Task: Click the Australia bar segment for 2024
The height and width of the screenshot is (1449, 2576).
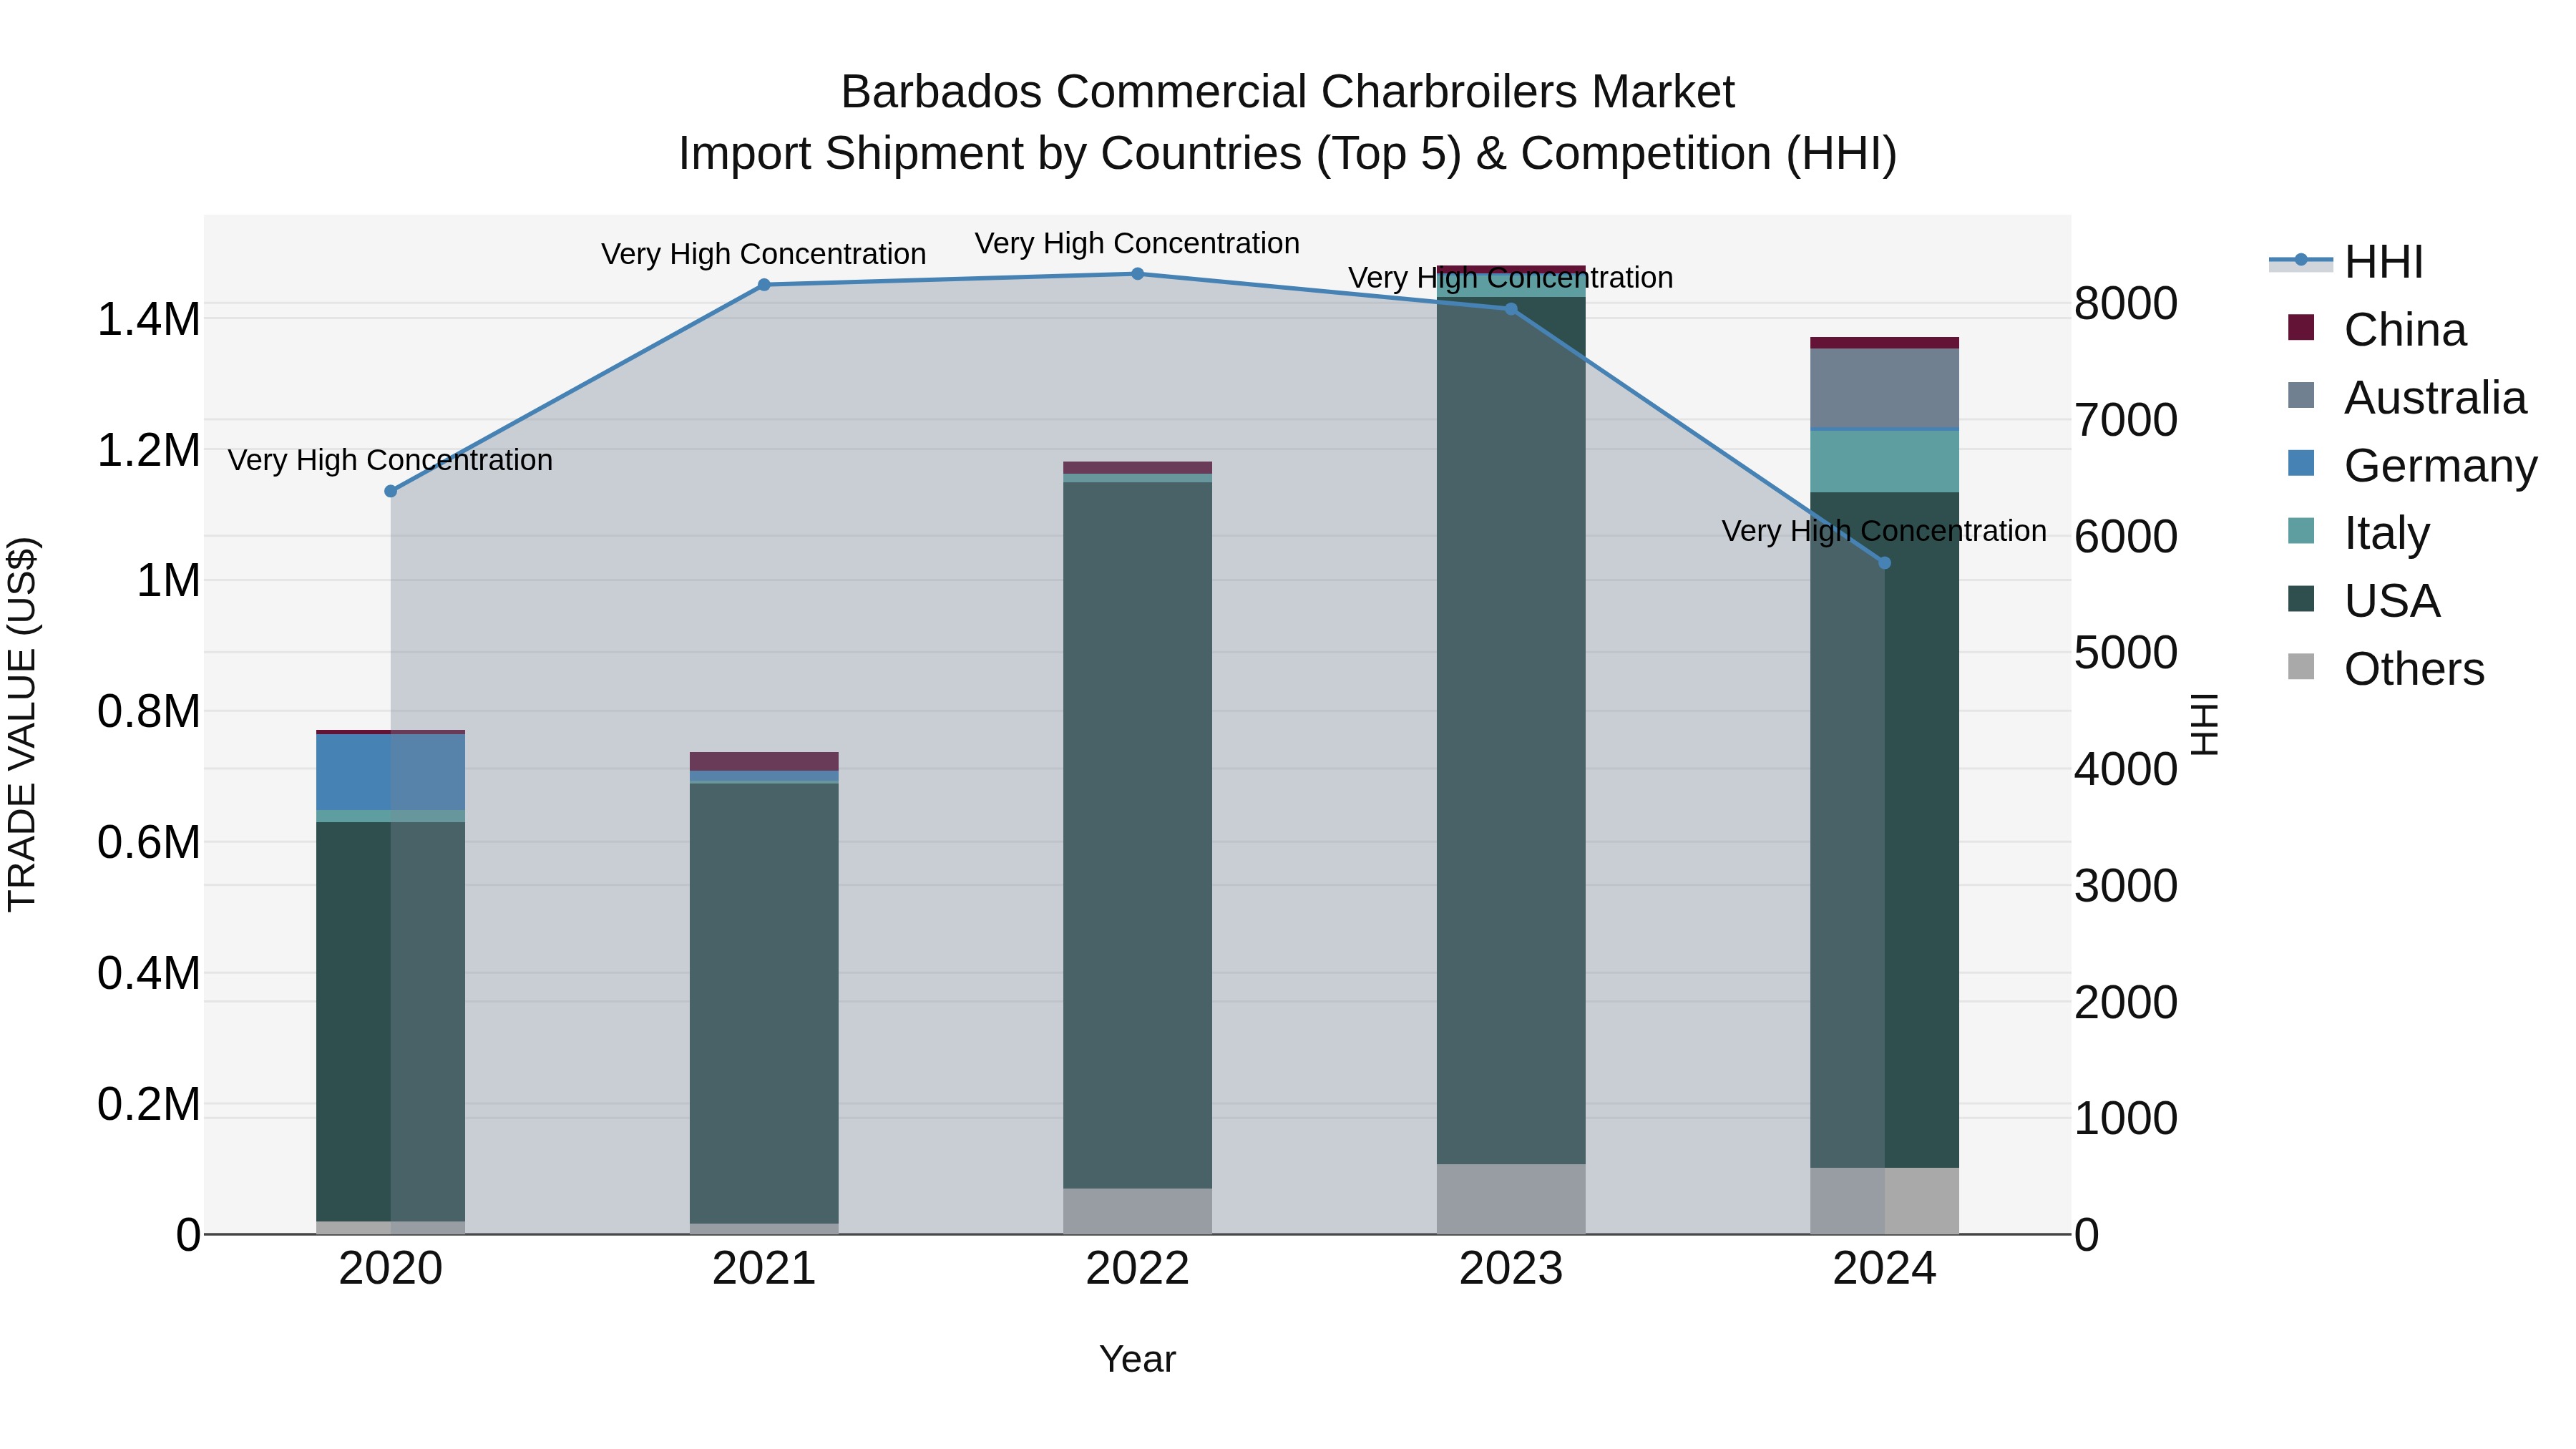Action: 1884,388
